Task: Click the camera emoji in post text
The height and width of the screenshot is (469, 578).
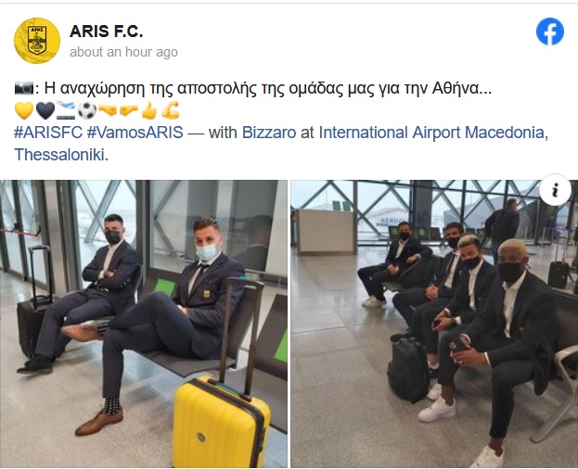Action: tap(24, 88)
